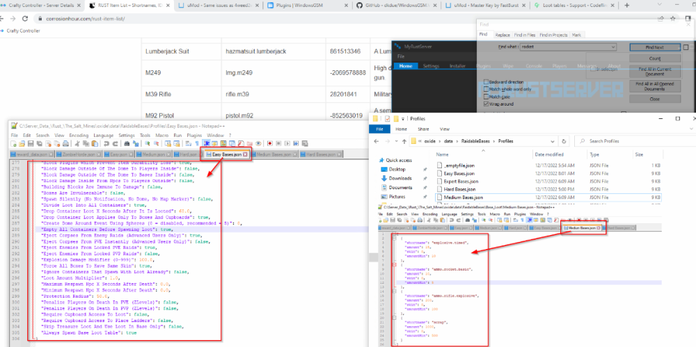This screenshot has width=696, height=347.
Task: Close the Easy Bases.json tab in Notepad++
Action: [245, 154]
